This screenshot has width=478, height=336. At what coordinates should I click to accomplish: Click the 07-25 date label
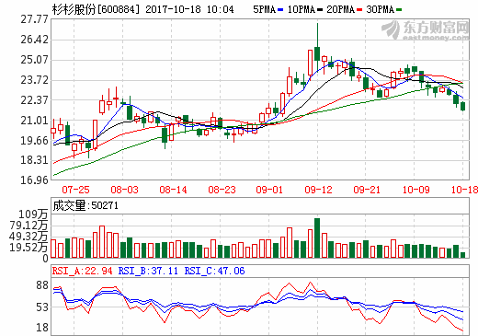75,190
